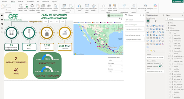Check the CLAVE ZONA field
Screen dimensions: 184x99
tap(170, 46)
